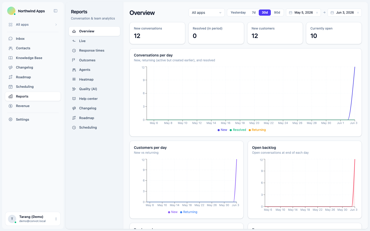Click the Response times clock icon
This screenshot has height=231, width=370.
point(74,51)
